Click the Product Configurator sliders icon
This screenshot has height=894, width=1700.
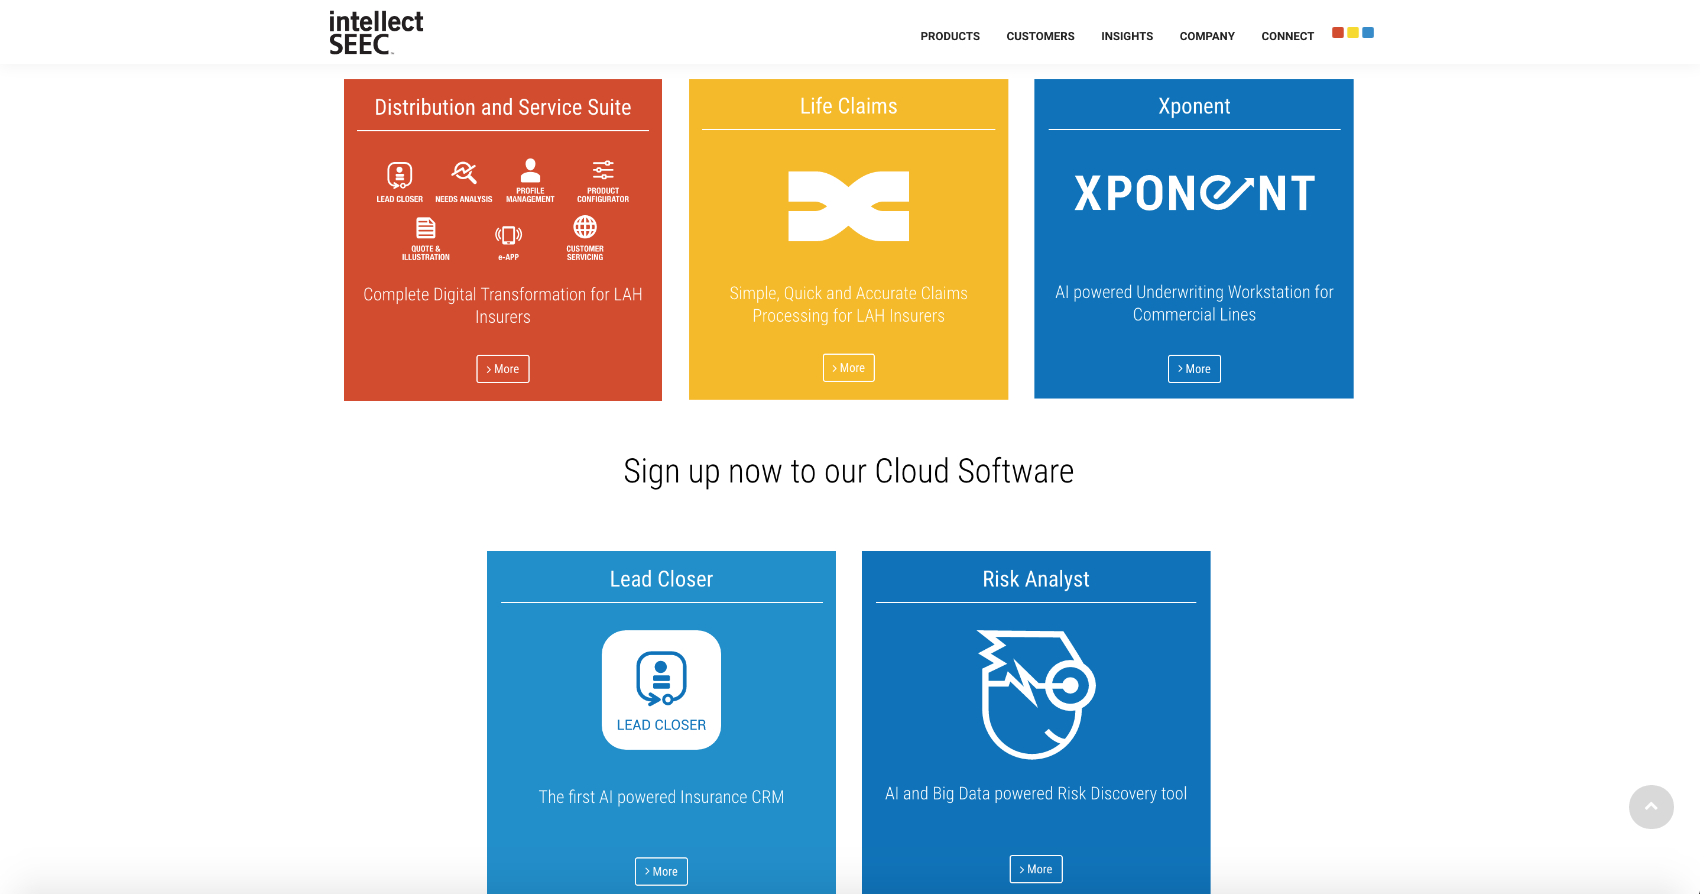(602, 170)
